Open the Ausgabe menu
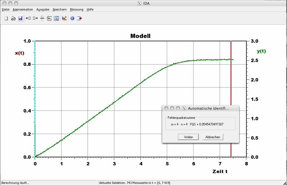Viewport: 287px width, 185px height. click(x=43, y=9)
